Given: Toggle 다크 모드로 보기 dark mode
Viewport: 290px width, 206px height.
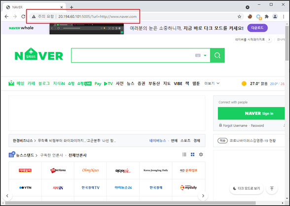Looking at the screenshot, I should click(x=247, y=188).
